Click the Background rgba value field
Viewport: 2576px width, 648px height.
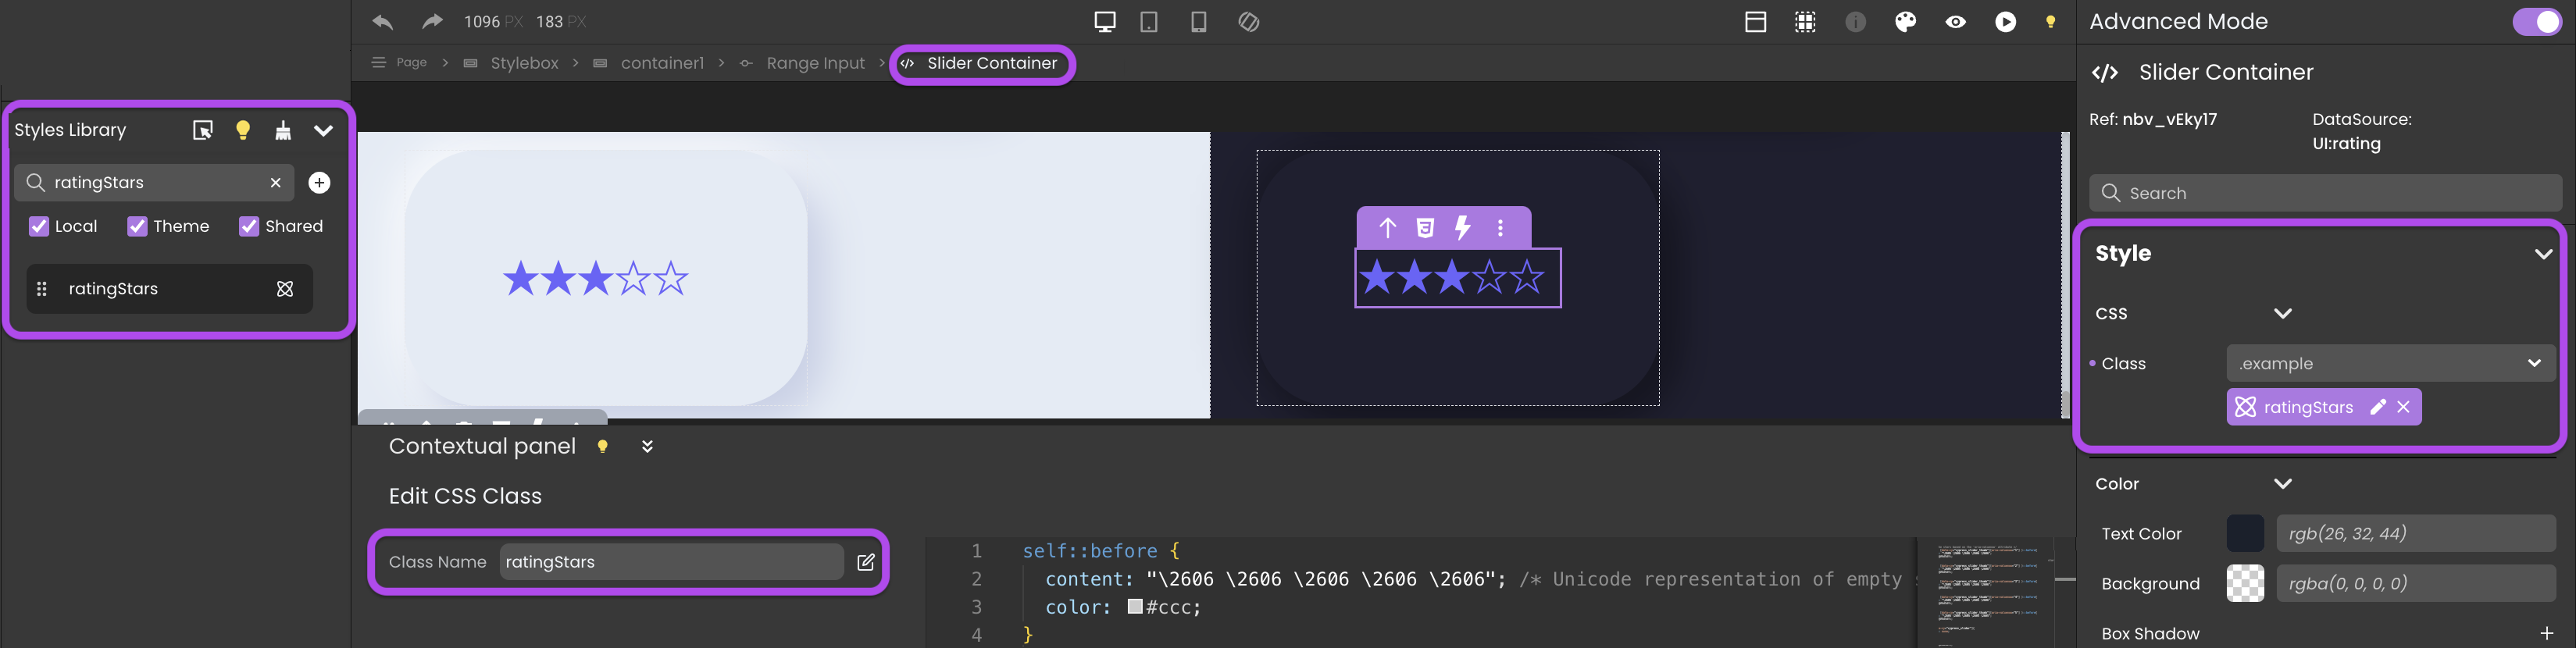[x=2416, y=583]
